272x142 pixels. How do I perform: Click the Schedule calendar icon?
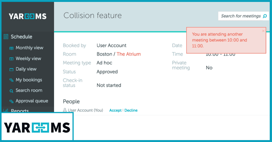point(6,37)
